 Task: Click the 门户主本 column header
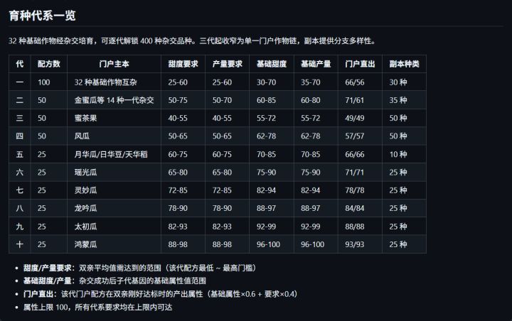point(114,64)
